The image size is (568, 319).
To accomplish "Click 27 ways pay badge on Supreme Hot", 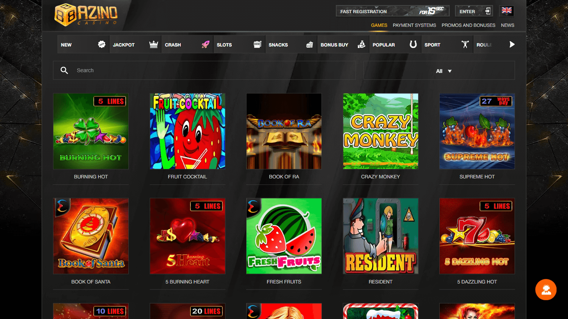I will (x=496, y=101).
